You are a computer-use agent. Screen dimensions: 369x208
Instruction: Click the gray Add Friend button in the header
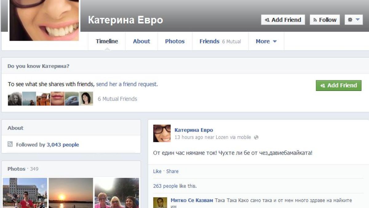(x=283, y=20)
